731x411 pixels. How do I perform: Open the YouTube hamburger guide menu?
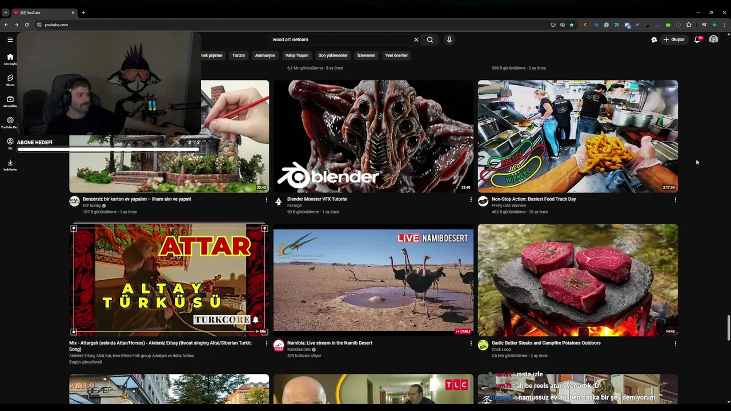10,39
